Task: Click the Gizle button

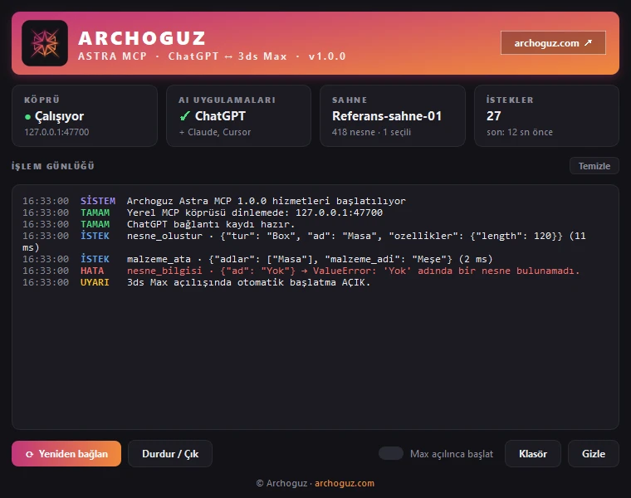Action: [593, 454]
